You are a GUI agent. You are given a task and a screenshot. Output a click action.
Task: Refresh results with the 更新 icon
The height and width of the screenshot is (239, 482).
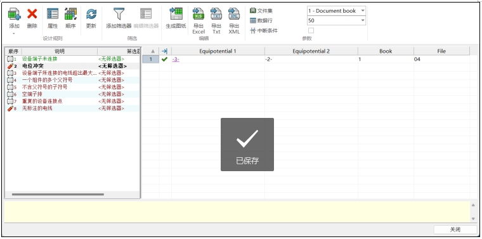click(91, 14)
